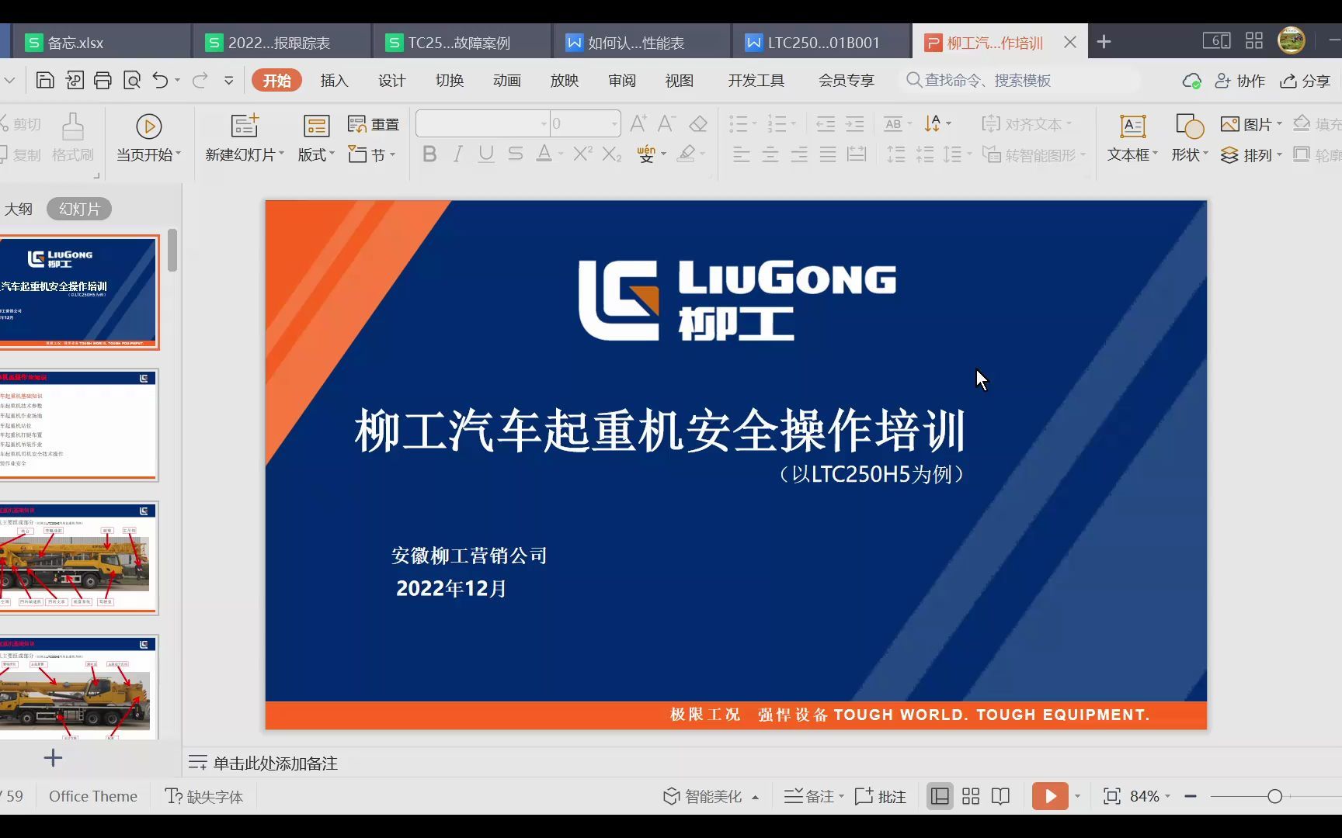The width and height of the screenshot is (1342, 838).
Task: Toggle Strikethrough formatting
Action: click(515, 154)
